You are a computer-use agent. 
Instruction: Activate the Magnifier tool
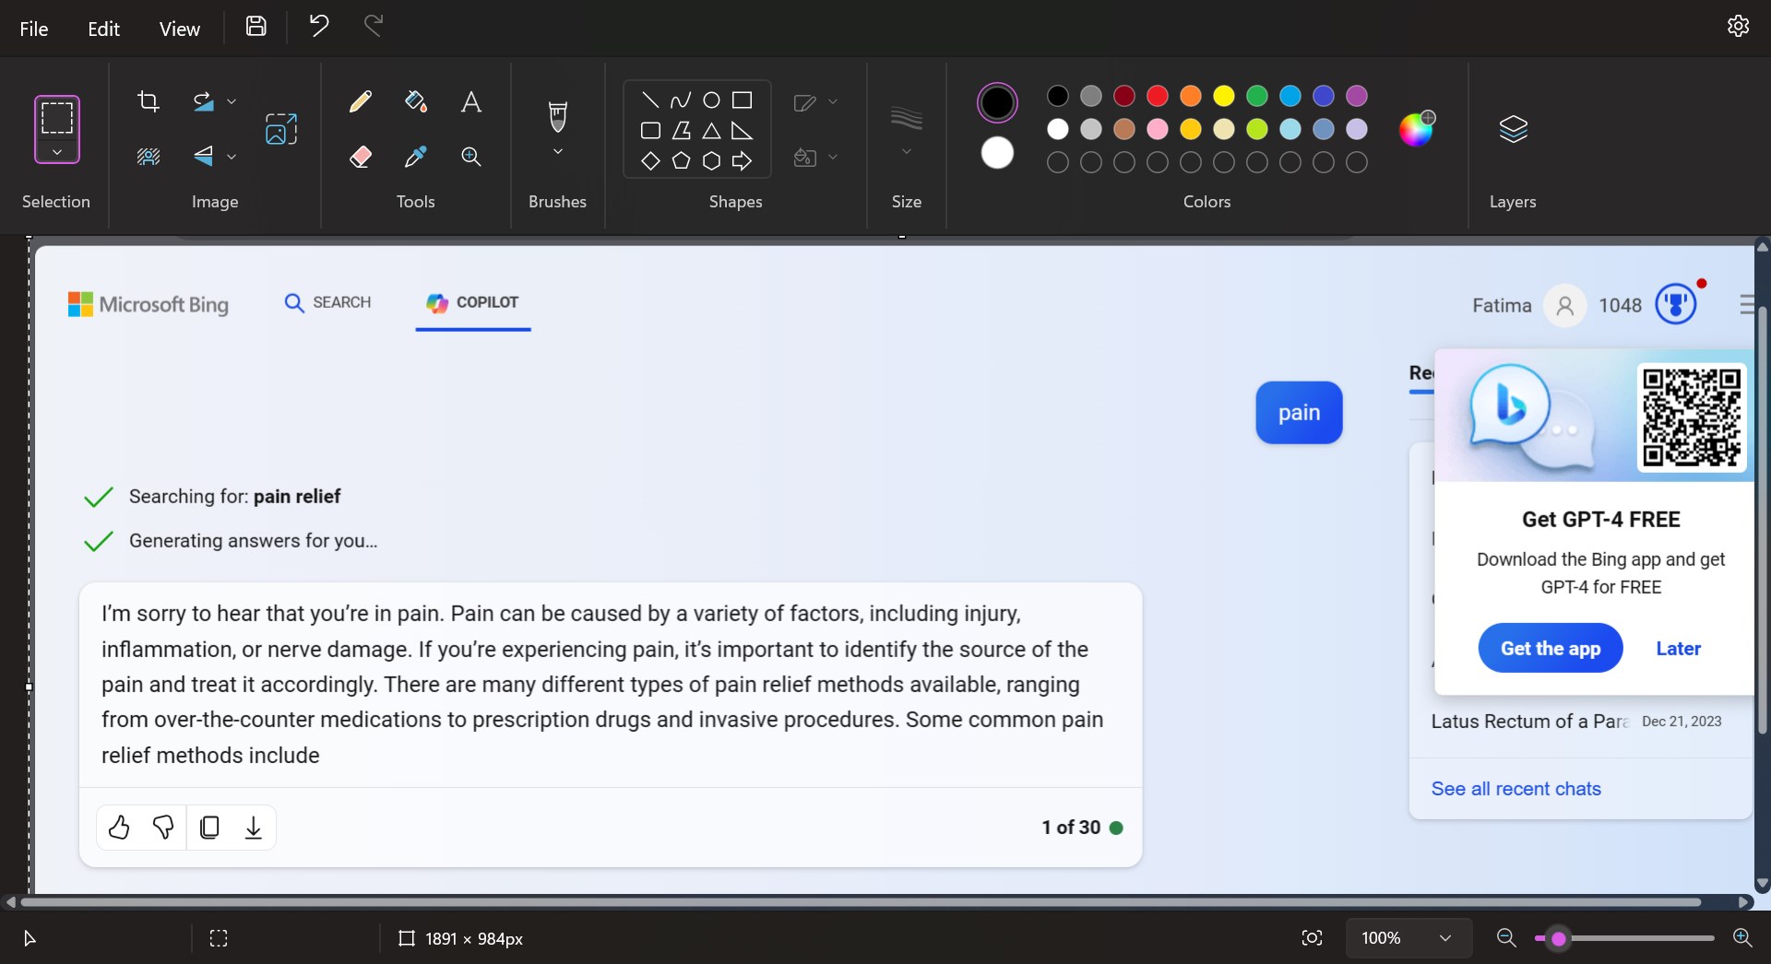(470, 157)
